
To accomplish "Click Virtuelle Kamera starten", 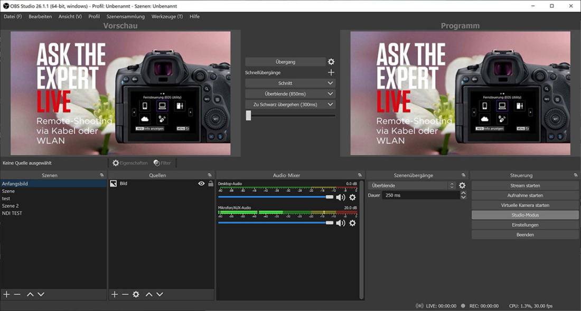I will pos(525,205).
